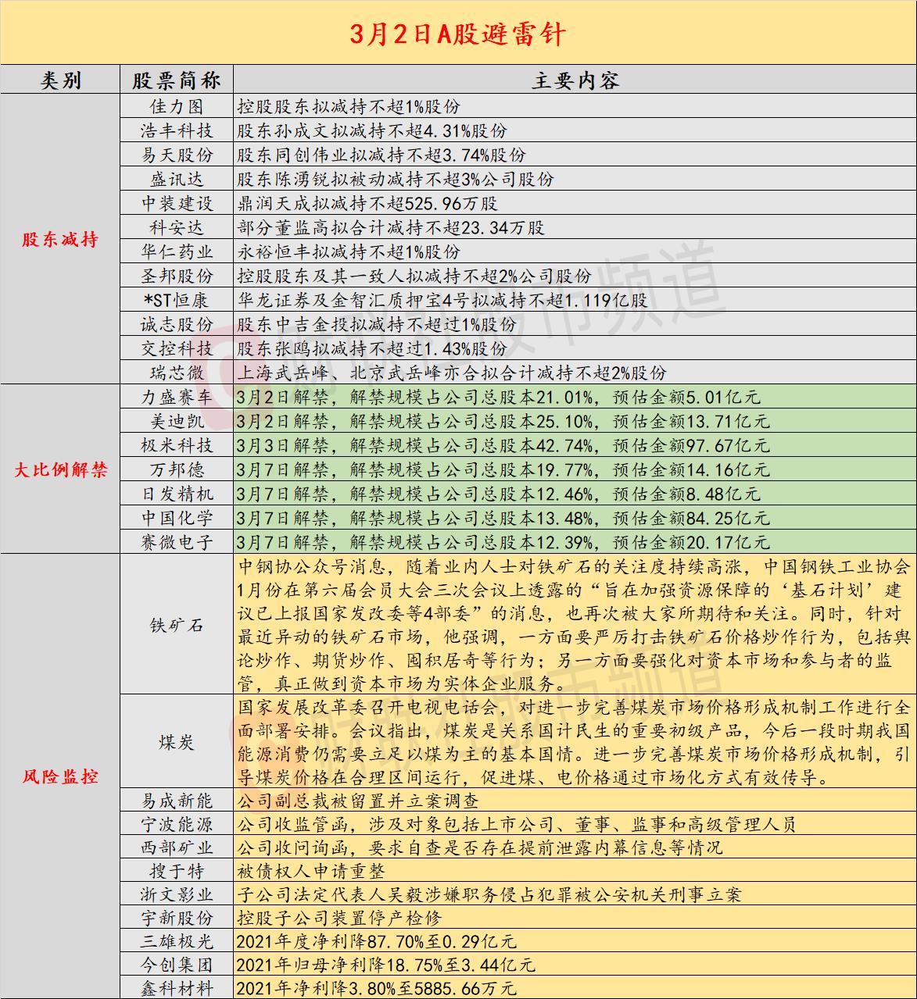Click '股东陈湧锐拟被动减持不超3%公司股份' content

point(396,179)
